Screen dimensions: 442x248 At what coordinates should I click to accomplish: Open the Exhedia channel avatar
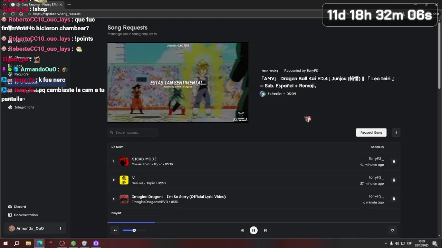pyautogui.click(x=262, y=94)
